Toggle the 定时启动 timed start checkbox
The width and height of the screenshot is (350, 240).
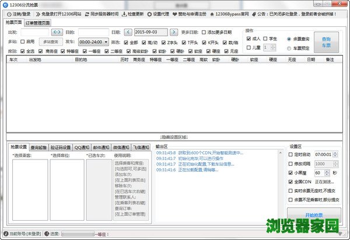point(292,154)
